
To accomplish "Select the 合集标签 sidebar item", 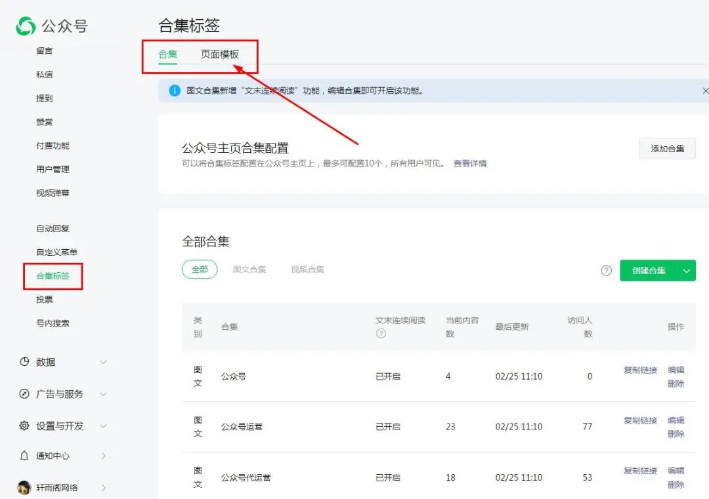I will pos(53,276).
